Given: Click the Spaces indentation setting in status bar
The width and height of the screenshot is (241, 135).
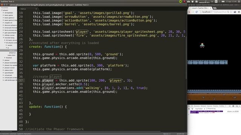Looking at the screenshot, I should [x=167, y=134].
